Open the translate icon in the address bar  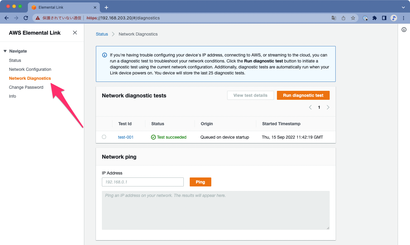pos(334,18)
